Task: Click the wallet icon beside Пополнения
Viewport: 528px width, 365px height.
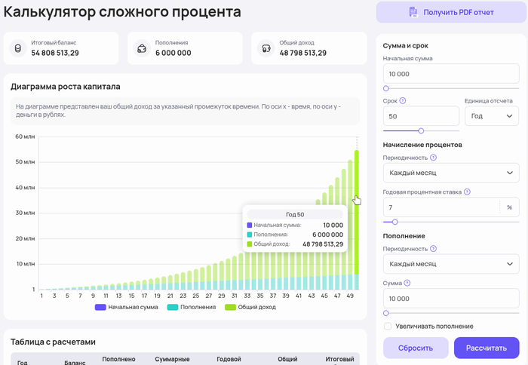Action: pos(141,48)
